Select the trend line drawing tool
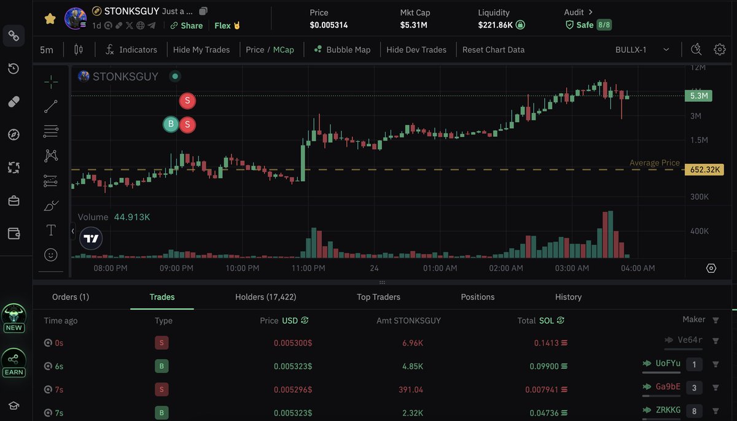Image resolution: width=737 pixels, height=421 pixels. click(51, 106)
